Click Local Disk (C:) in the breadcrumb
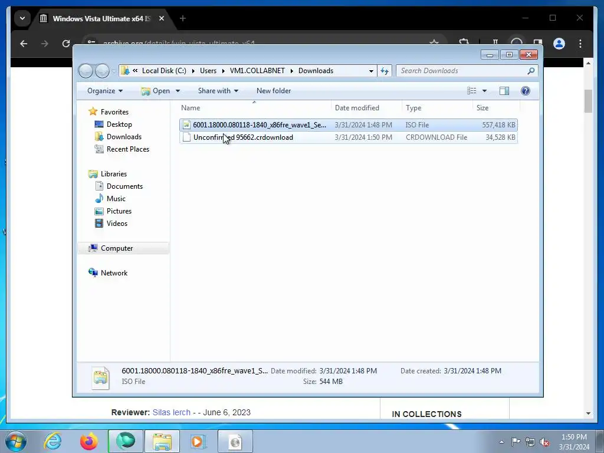The image size is (604, 453). tap(164, 71)
